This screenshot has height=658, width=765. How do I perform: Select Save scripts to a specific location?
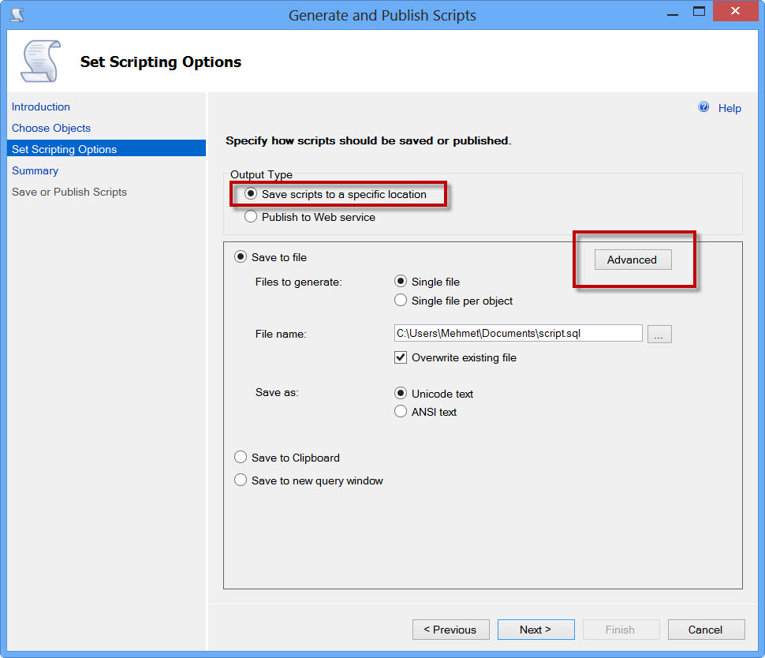tap(251, 194)
